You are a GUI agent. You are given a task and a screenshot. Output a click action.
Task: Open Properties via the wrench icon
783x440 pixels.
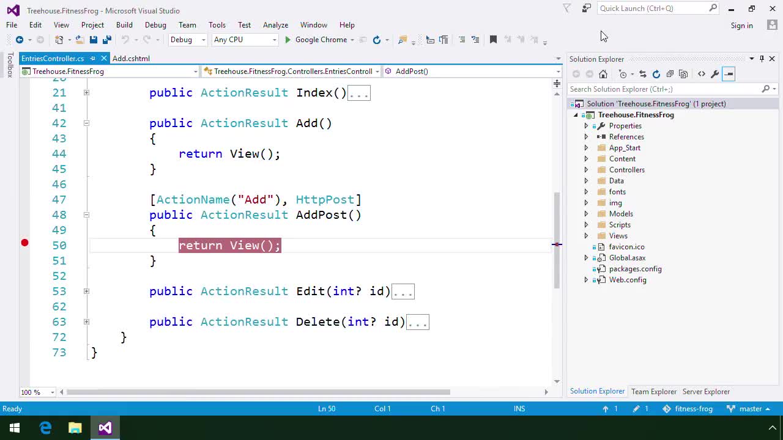tap(714, 74)
